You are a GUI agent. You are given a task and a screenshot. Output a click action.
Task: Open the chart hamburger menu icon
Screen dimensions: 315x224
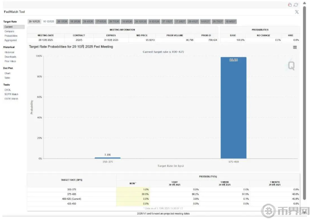click(x=295, y=47)
